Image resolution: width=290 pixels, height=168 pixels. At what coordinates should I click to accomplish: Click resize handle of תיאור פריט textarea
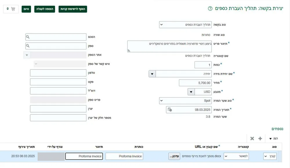click(129, 51)
